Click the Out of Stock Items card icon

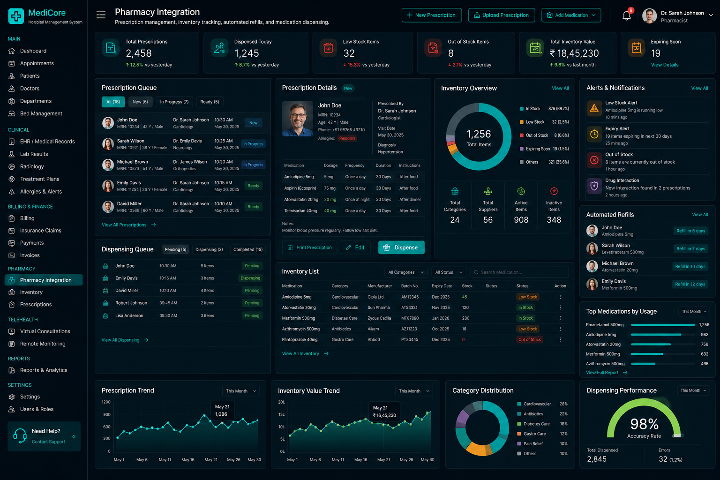click(x=433, y=48)
